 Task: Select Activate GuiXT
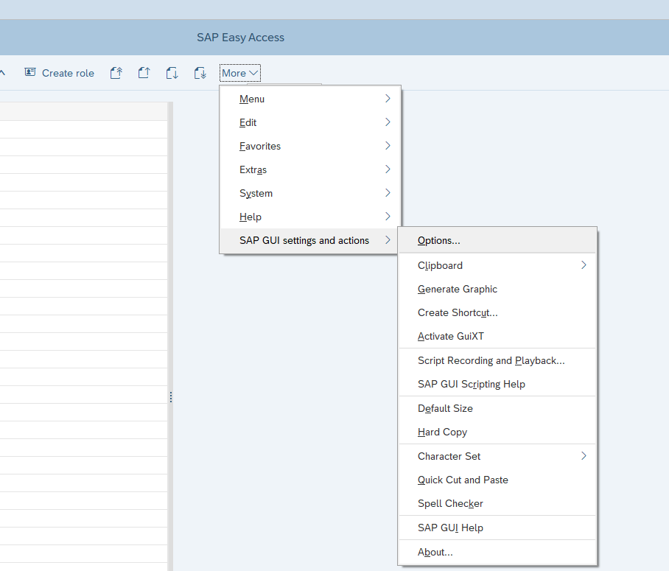(497, 336)
